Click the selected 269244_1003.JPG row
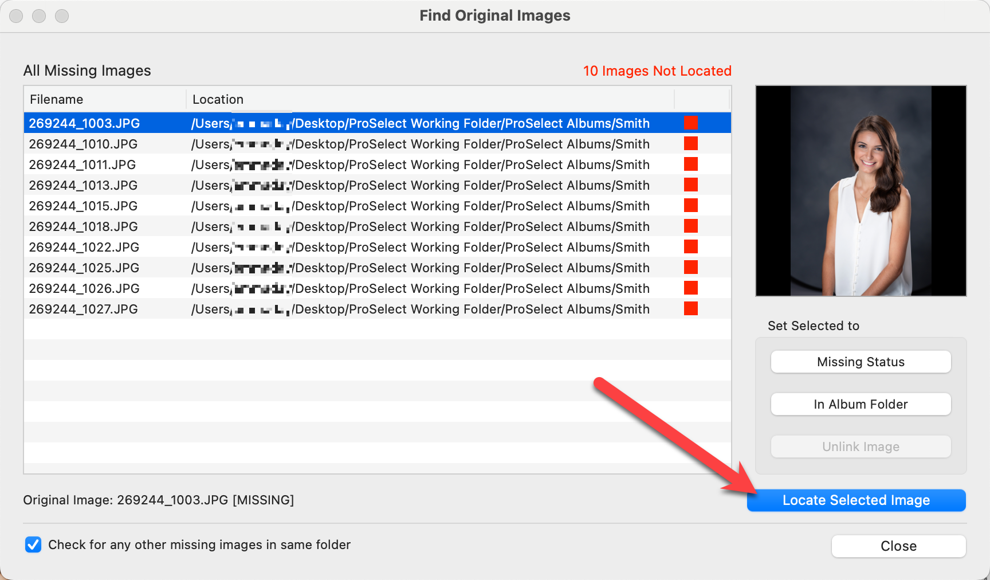Screen dimensions: 990x580 [x=84, y=124]
